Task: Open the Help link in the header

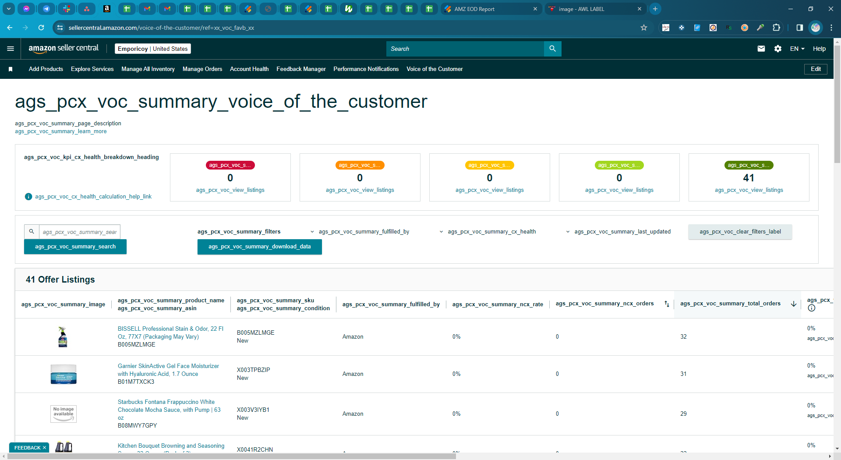Action: (x=819, y=49)
